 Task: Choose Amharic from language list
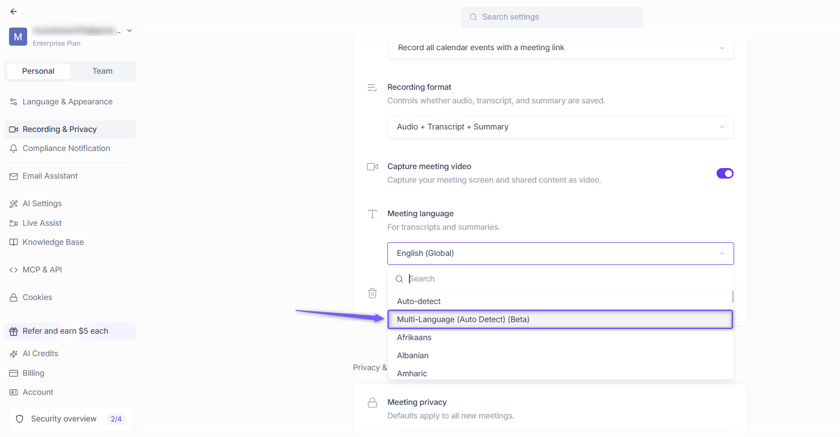[561, 373]
